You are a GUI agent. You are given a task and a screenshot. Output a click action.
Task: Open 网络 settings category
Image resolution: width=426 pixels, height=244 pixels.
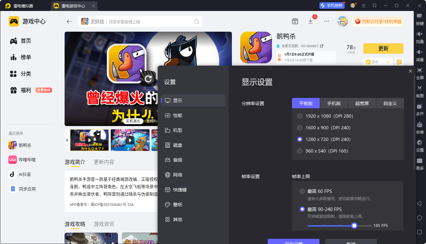pyautogui.click(x=193, y=175)
